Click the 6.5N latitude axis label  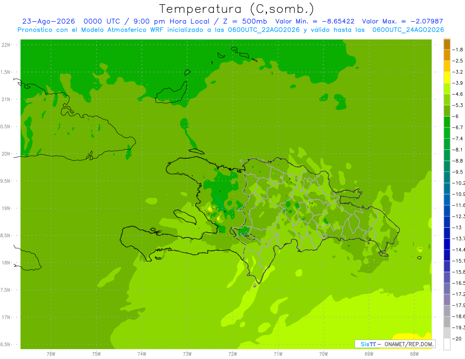(6, 344)
